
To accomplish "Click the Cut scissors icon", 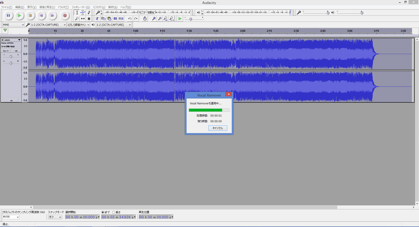I will [97, 19].
